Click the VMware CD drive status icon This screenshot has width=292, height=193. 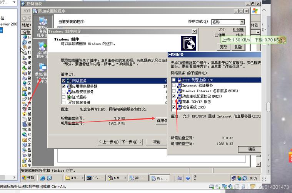218,186
